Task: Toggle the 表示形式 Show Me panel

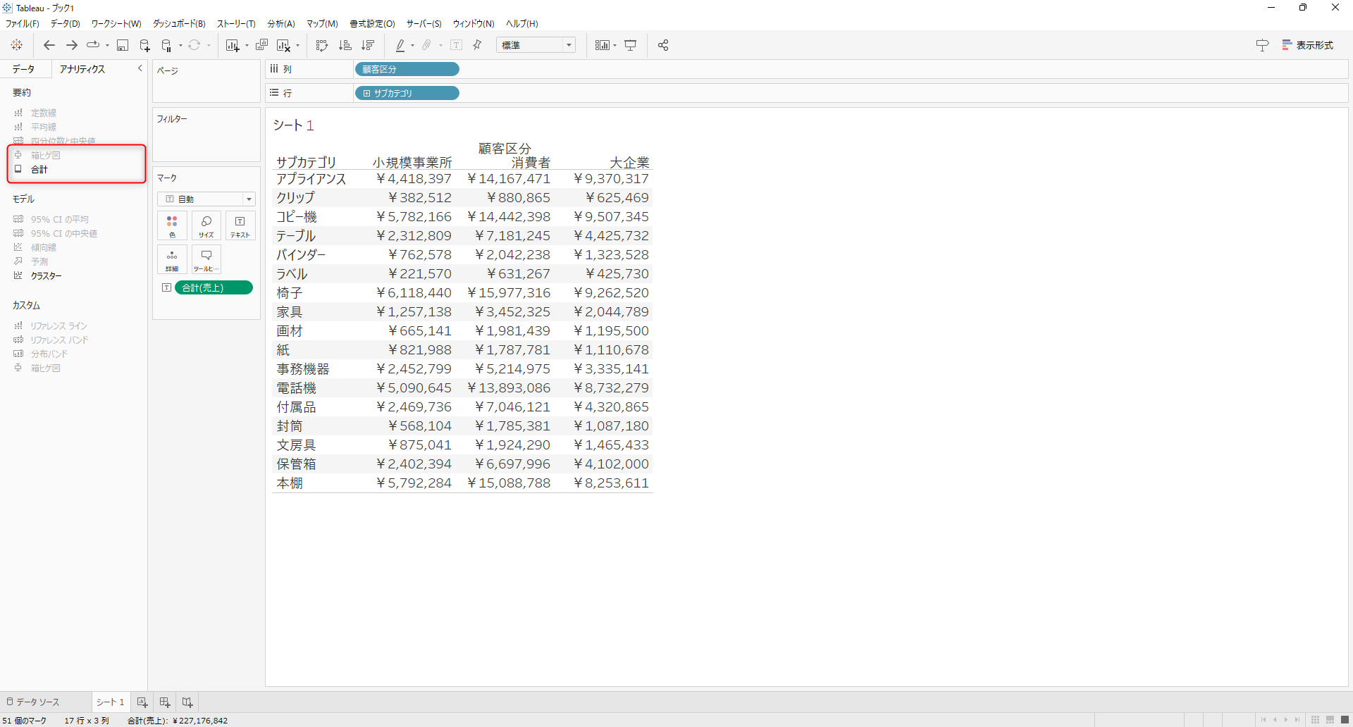Action: (1307, 46)
